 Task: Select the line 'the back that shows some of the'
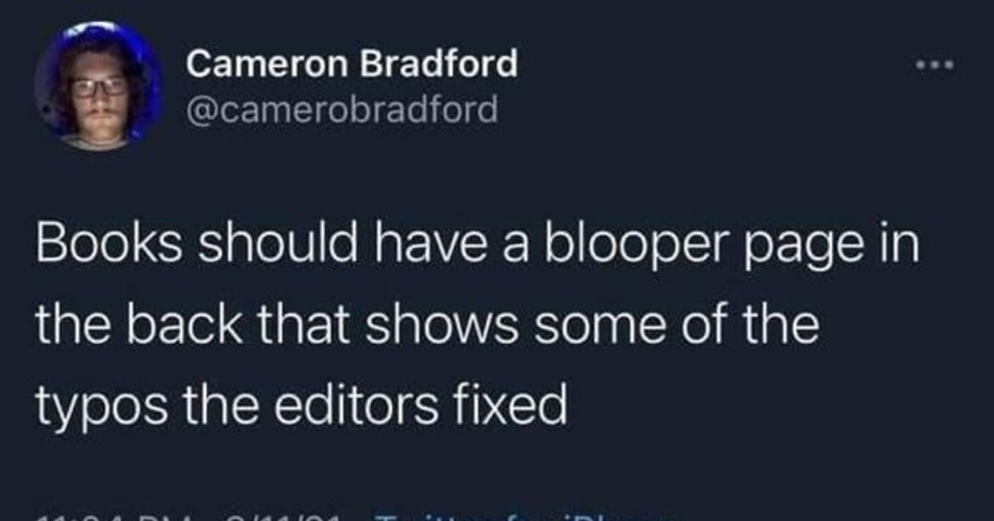click(x=426, y=327)
